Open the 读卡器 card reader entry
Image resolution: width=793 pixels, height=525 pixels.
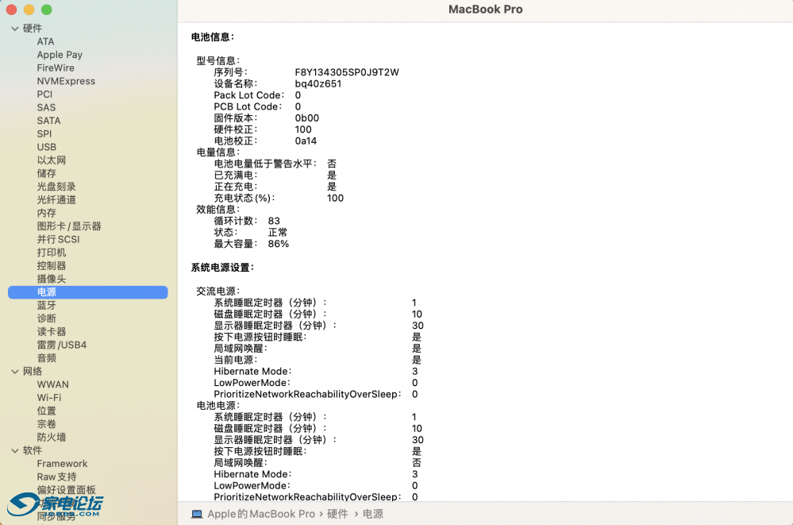(x=51, y=332)
